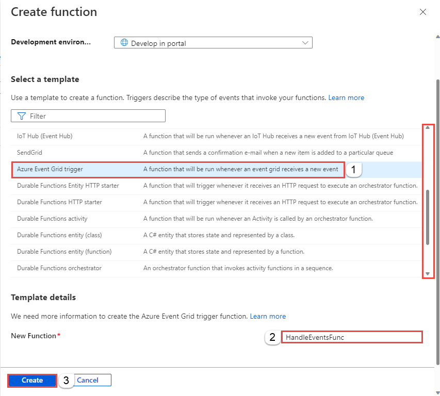Open Learn more link about triggers
The width and height of the screenshot is (440, 396).
(x=346, y=97)
